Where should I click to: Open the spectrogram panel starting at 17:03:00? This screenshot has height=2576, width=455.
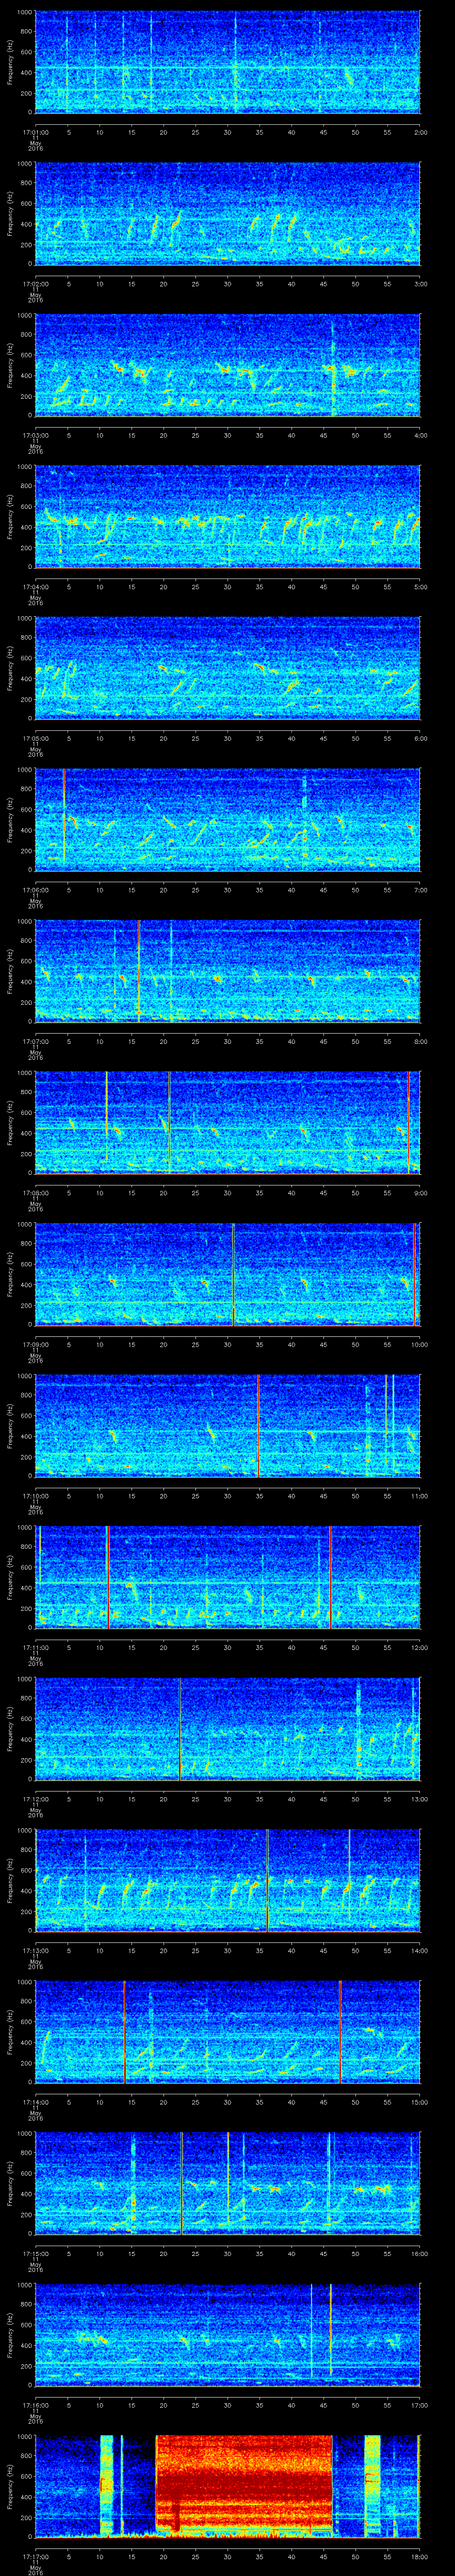pyautogui.click(x=227, y=365)
